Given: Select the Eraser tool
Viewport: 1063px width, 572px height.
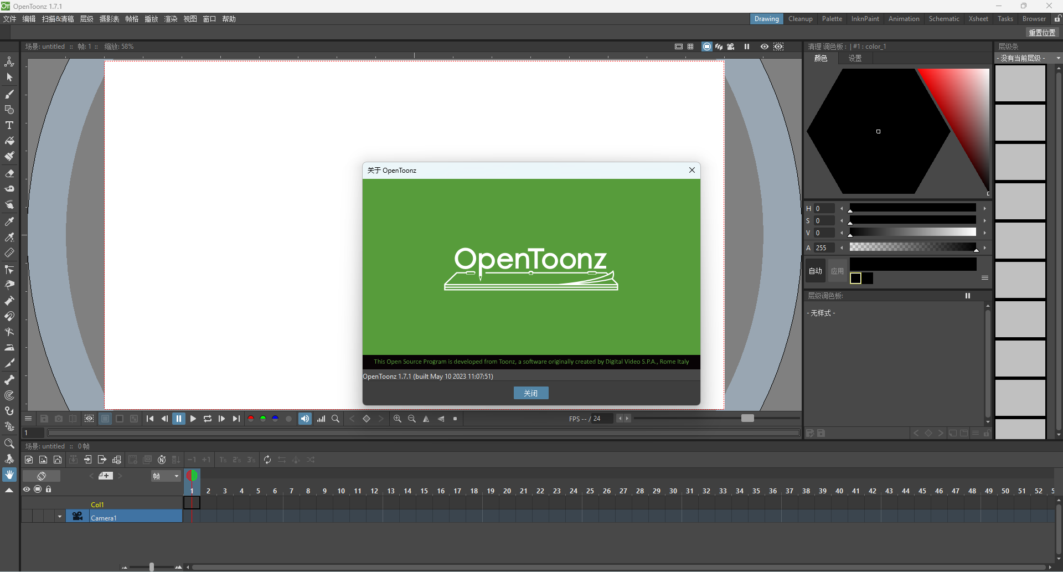Looking at the screenshot, I should coord(9,173).
